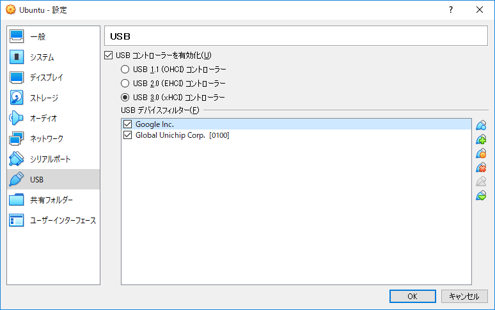Switch to シリアルポート settings category label
The image size is (495, 310).
coord(50,159)
